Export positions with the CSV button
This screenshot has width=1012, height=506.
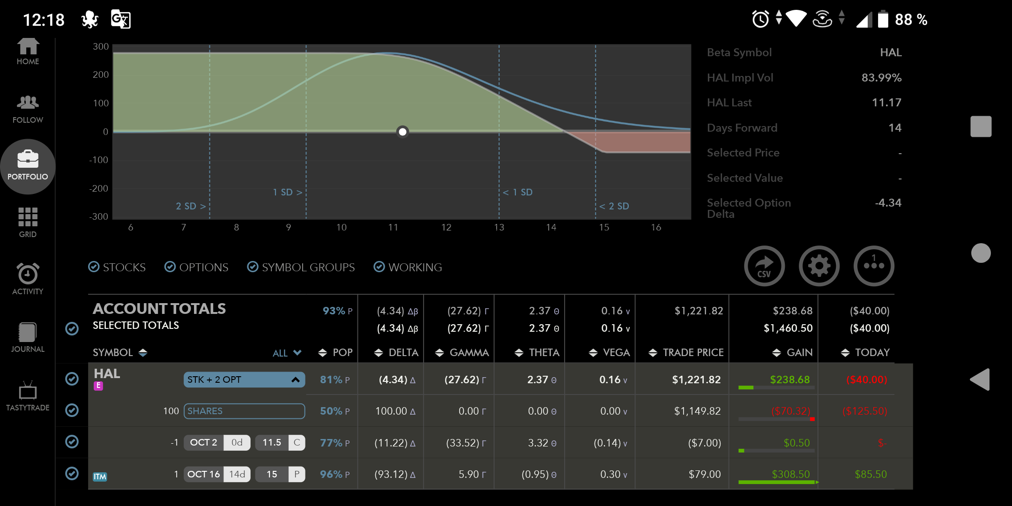click(x=764, y=266)
